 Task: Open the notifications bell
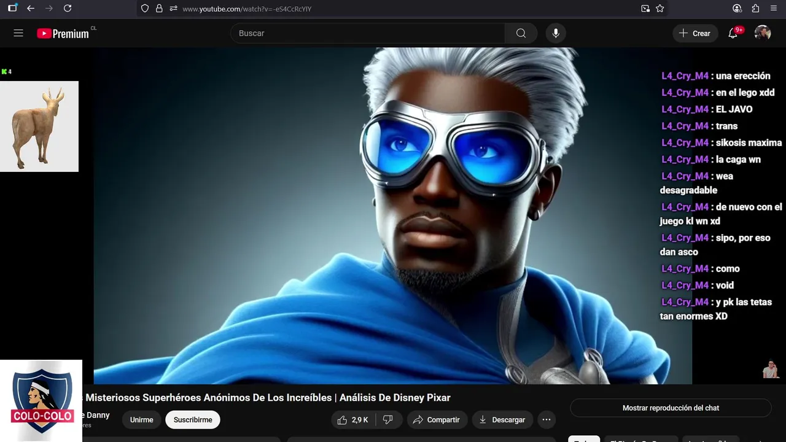coord(733,33)
